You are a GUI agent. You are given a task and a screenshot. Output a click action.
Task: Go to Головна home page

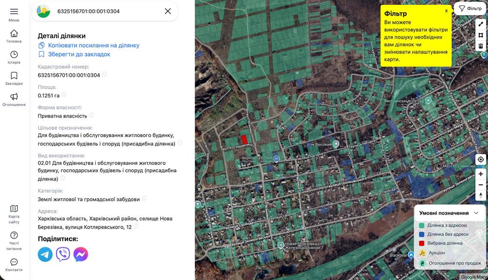click(14, 36)
